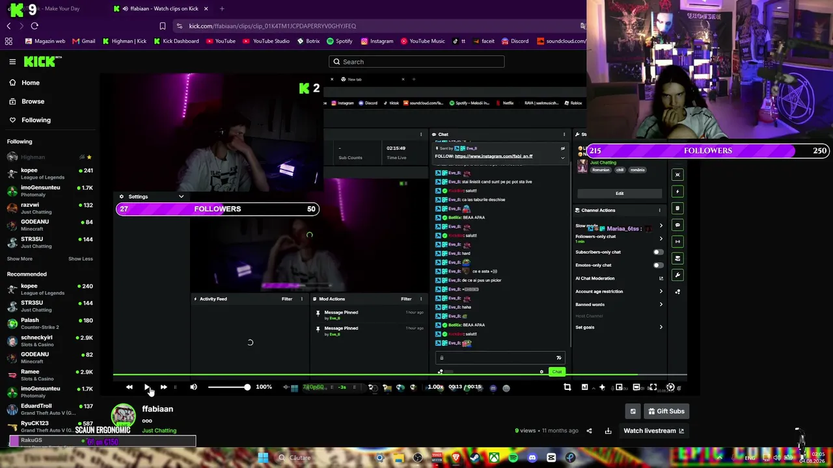Open the Instagram link in pinned message
The width and height of the screenshot is (833, 468).
tap(494, 157)
